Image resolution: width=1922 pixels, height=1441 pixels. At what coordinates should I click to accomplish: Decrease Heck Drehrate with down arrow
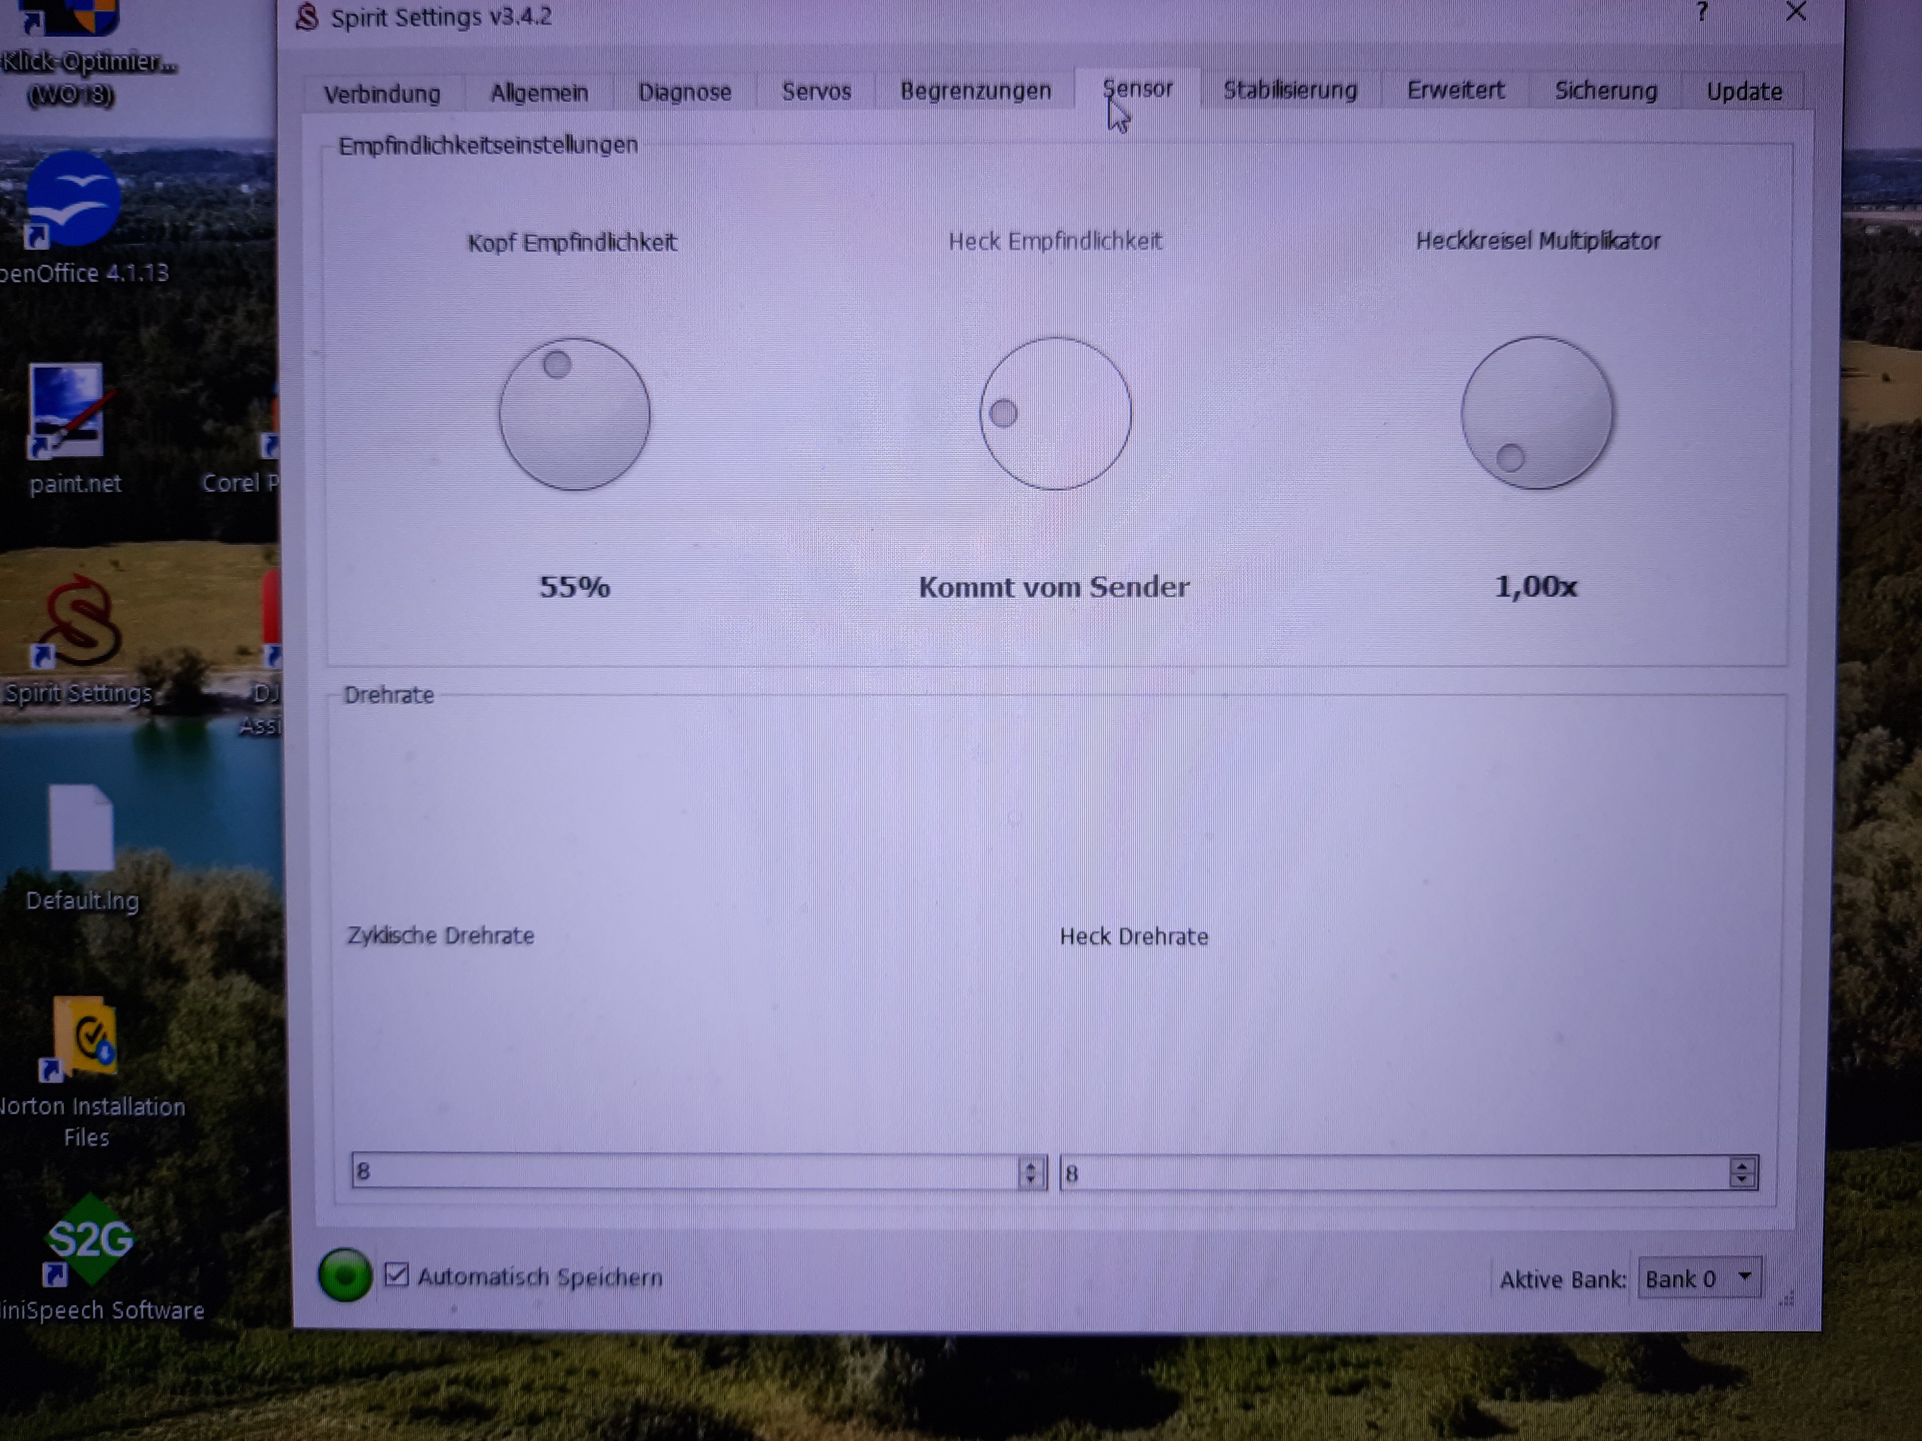pos(1742,1180)
